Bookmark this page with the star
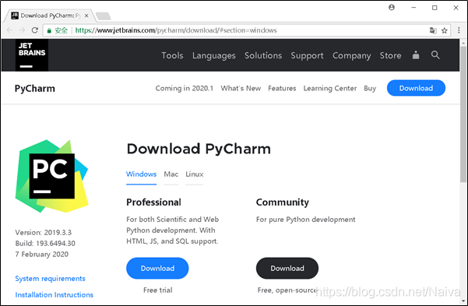Image resolution: width=468 pixels, height=306 pixels. coord(445,30)
